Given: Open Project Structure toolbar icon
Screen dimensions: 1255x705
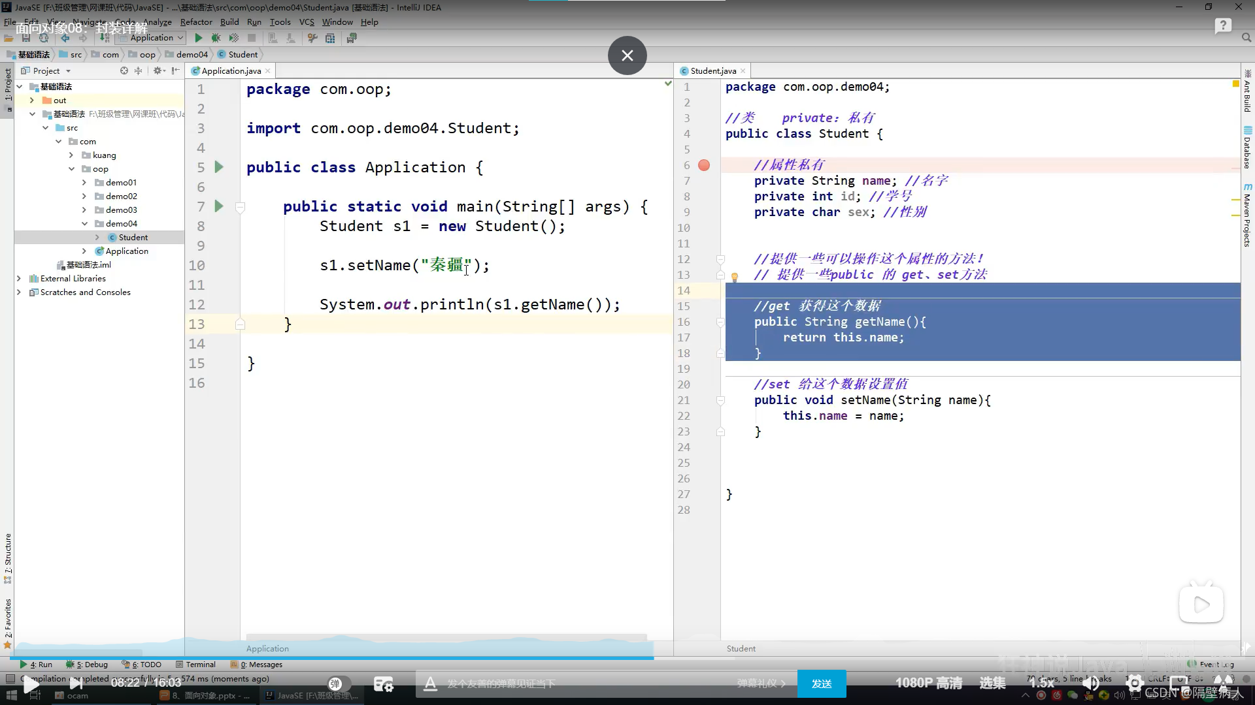Looking at the screenshot, I should 330,38.
